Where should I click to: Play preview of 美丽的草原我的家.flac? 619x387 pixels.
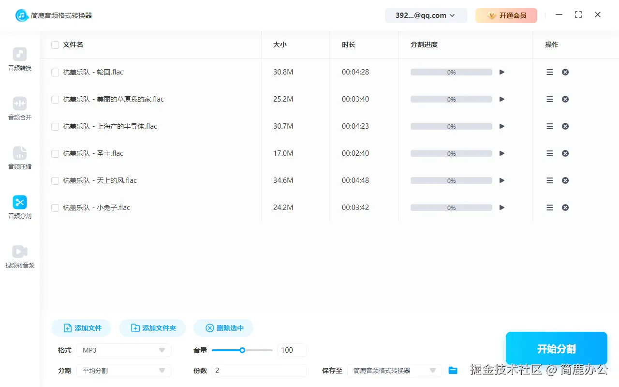tap(502, 99)
